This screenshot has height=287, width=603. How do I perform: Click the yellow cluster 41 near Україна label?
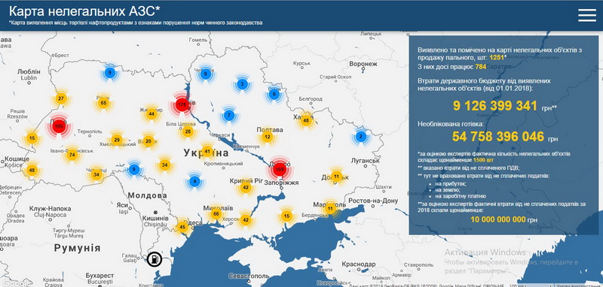pos(207,151)
